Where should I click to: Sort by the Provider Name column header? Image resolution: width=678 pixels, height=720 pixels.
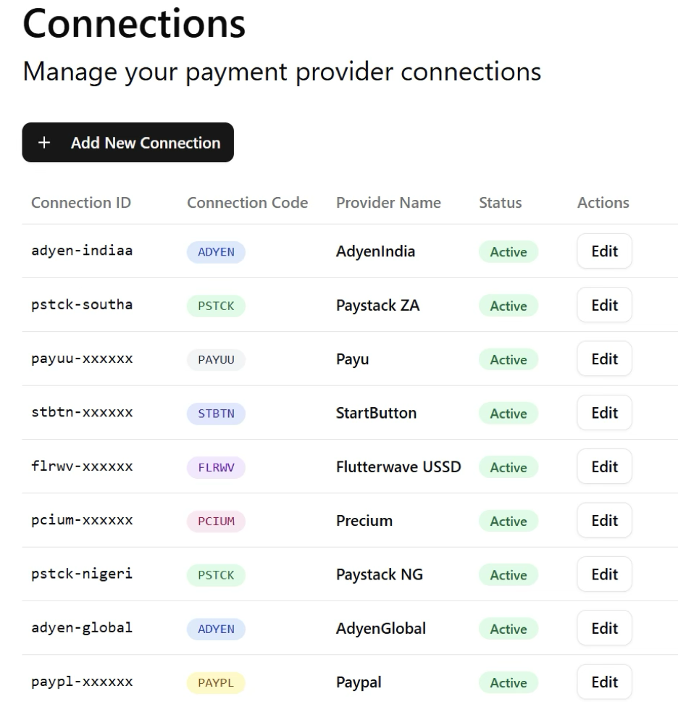pyautogui.click(x=388, y=203)
